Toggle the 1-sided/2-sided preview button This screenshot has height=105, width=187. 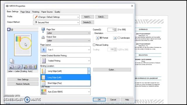[15, 67]
